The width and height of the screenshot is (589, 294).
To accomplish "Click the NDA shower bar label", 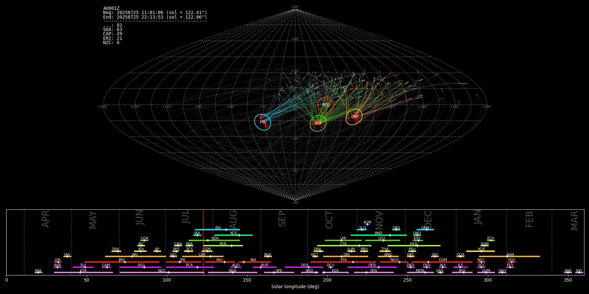I will click(x=233, y=271).
